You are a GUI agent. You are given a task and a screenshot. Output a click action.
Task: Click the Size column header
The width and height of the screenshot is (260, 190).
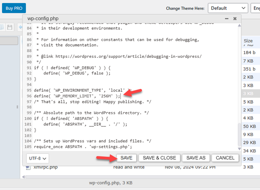pos(248,41)
